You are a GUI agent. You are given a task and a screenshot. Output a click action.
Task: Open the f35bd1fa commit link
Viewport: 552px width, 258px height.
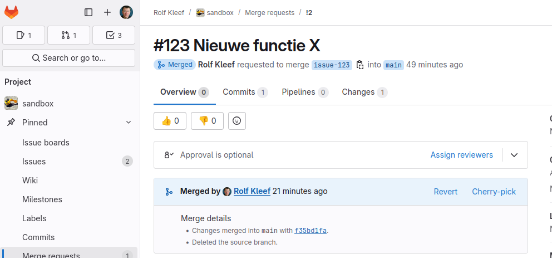point(310,231)
